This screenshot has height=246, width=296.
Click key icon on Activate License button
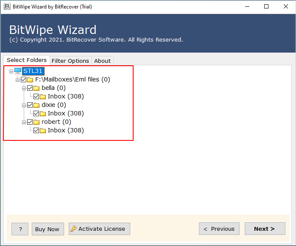(x=73, y=229)
